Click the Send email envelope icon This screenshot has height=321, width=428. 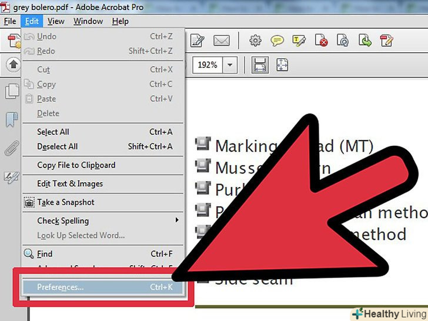coord(222,41)
